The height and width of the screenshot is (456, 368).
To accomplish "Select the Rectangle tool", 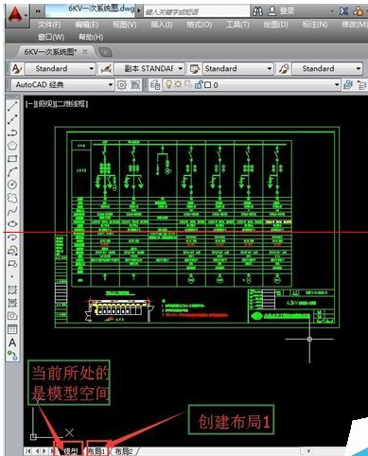I will tap(12, 159).
